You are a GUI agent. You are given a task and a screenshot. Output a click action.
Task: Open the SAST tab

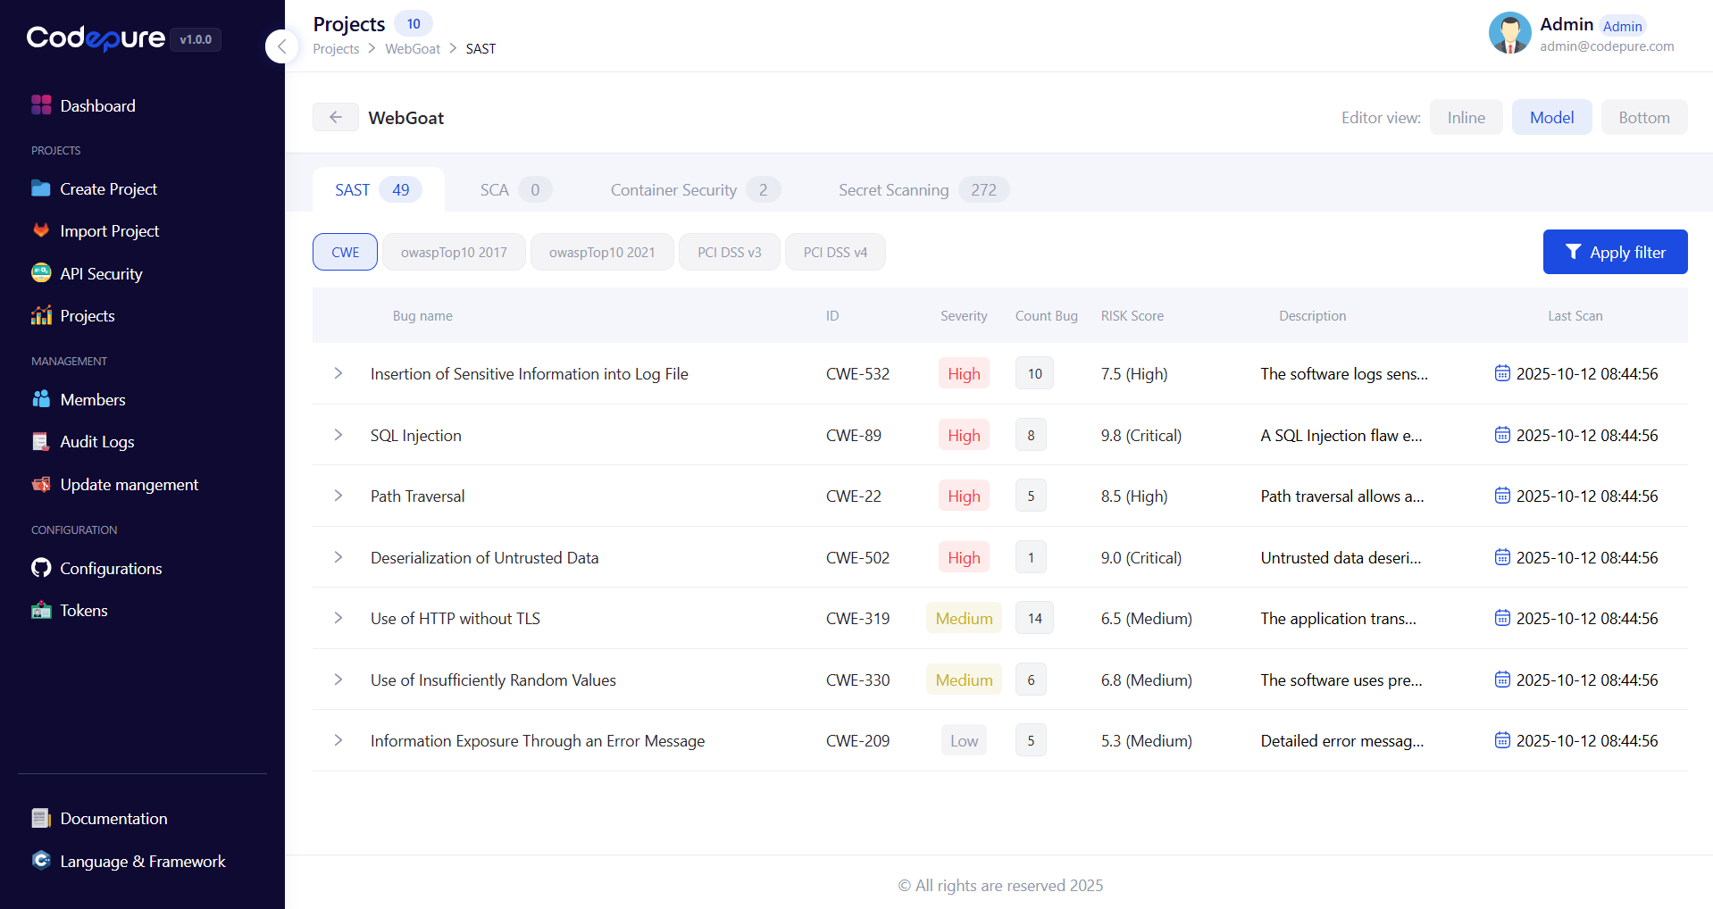(x=378, y=189)
